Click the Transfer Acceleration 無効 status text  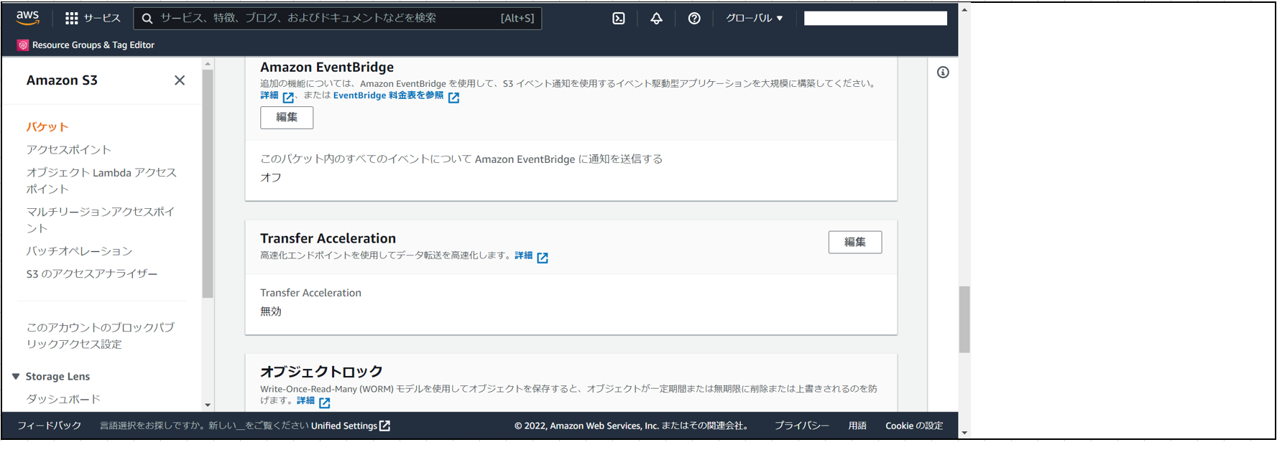pos(271,311)
